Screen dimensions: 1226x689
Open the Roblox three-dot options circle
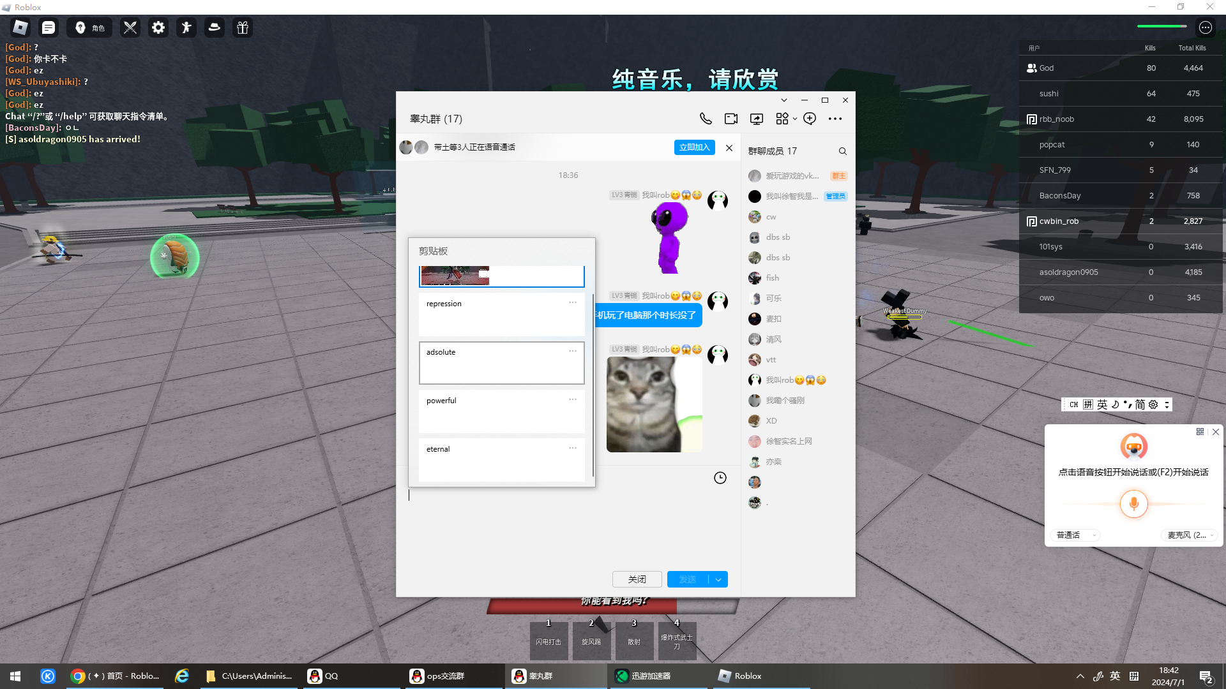[1206, 27]
